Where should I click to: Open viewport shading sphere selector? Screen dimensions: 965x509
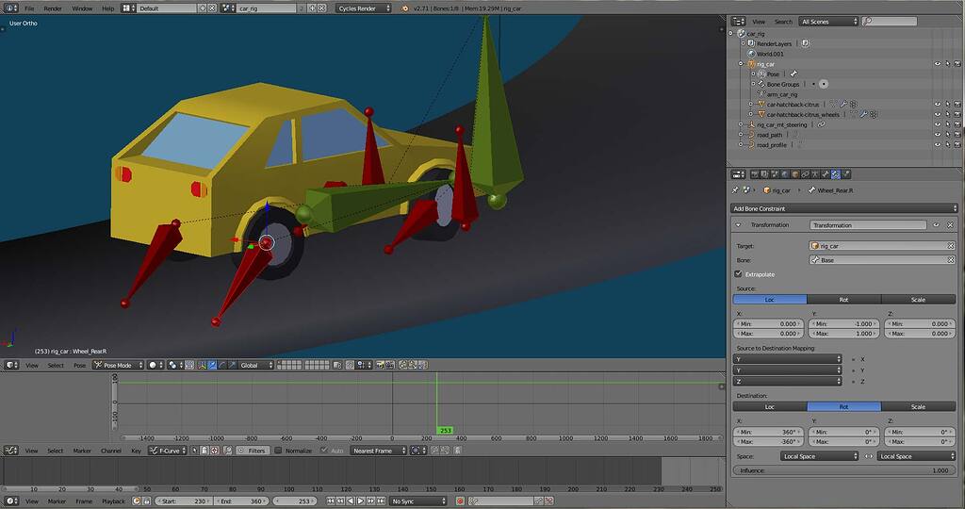pos(155,365)
